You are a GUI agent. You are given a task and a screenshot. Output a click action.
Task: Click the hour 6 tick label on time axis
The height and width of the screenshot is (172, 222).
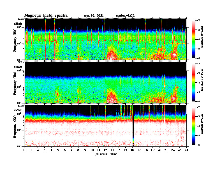(x=65, y=150)
